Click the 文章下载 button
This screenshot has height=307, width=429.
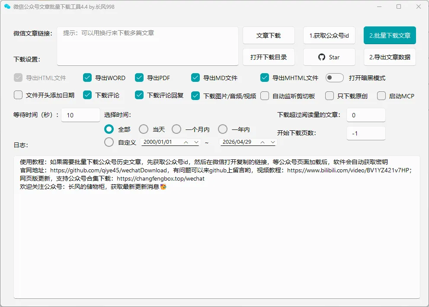(x=269, y=36)
